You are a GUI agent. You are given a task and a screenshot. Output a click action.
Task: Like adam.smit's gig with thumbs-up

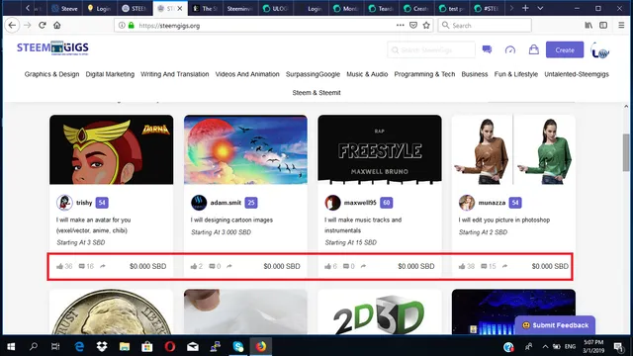(x=194, y=266)
